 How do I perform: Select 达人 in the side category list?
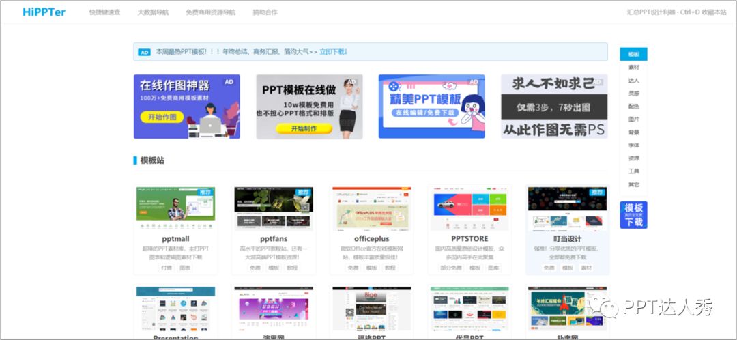pos(633,81)
